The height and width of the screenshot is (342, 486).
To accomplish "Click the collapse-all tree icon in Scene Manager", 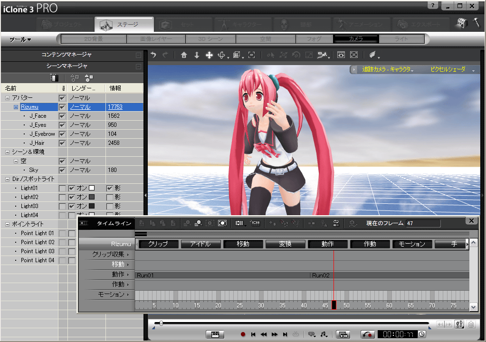I will (x=89, y=78).
